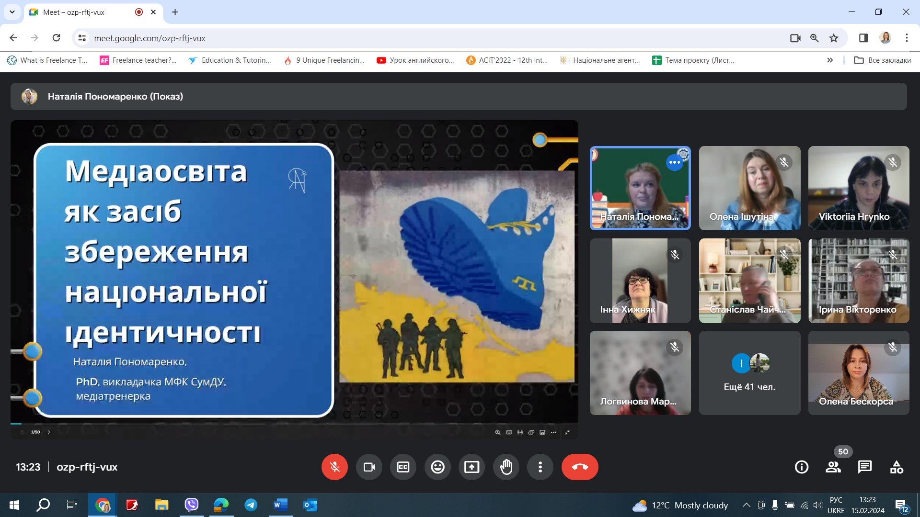920x517 pixels.
Task: Open the Windows Start menu
Action: pyautogui.click(x=14, y=505)
